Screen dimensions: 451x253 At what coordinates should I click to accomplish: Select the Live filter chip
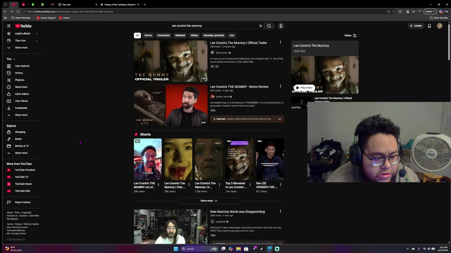(x=232, y=35)
